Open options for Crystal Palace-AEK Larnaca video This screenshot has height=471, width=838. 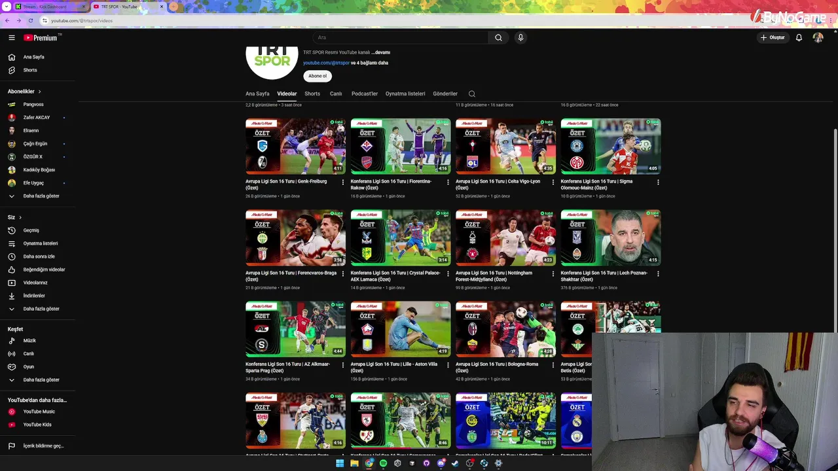pos(448,273)
